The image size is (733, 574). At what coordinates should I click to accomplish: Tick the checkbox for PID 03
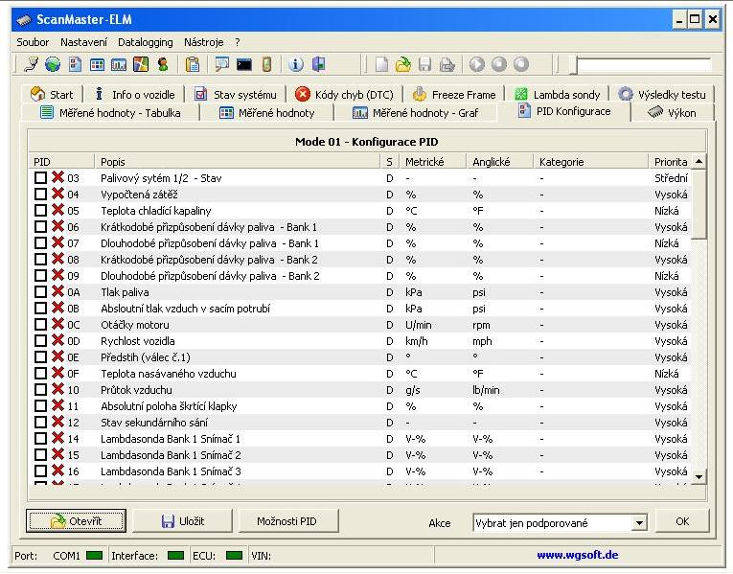(40, 177)
